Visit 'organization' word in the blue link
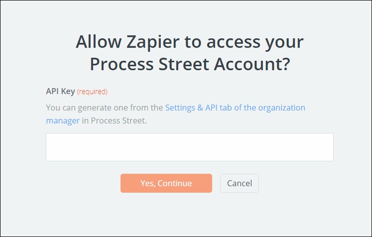The width and height of the screenshot is (372, 237). [x=281, y=108]
